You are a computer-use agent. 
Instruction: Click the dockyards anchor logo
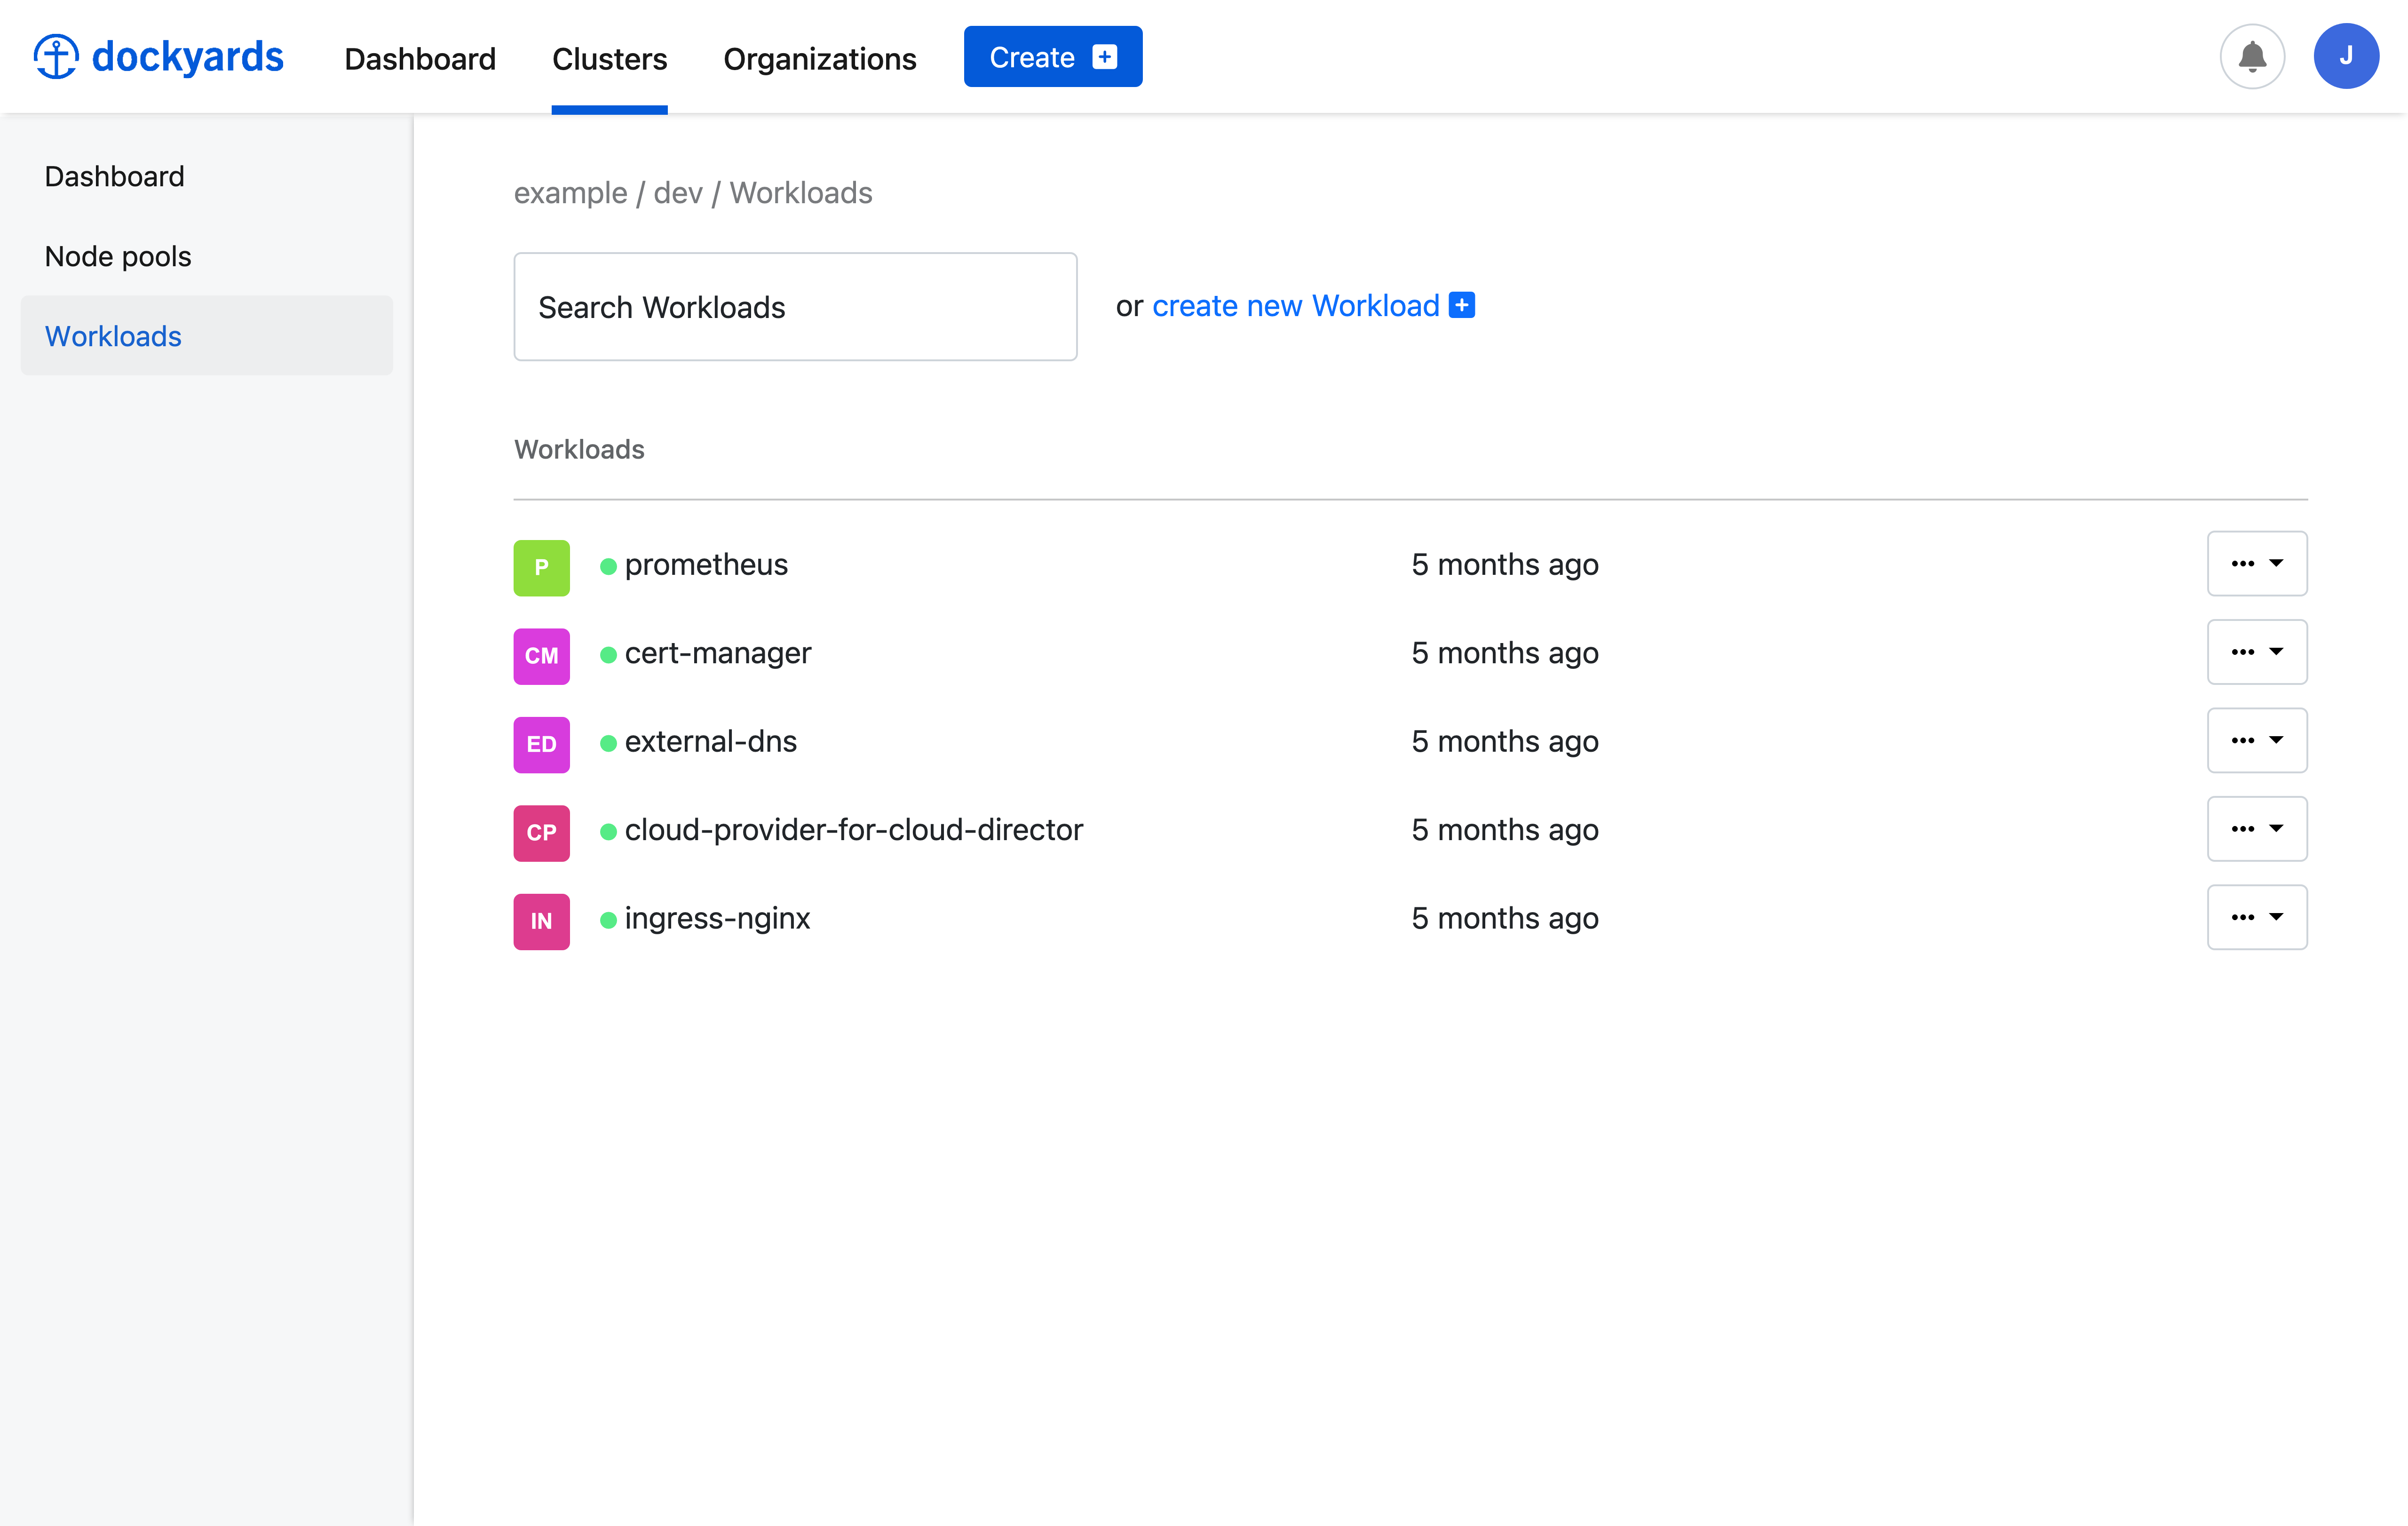click(56, 56)
